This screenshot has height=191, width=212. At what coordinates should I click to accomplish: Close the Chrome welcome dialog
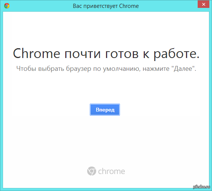pyautogui.click(x=203, y=4)
